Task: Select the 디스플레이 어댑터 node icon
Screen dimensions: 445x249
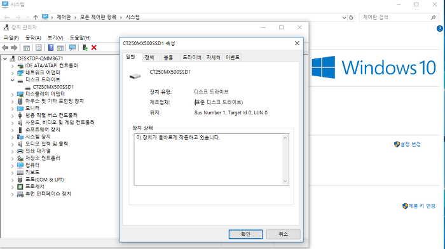Action: click(20, 94)
